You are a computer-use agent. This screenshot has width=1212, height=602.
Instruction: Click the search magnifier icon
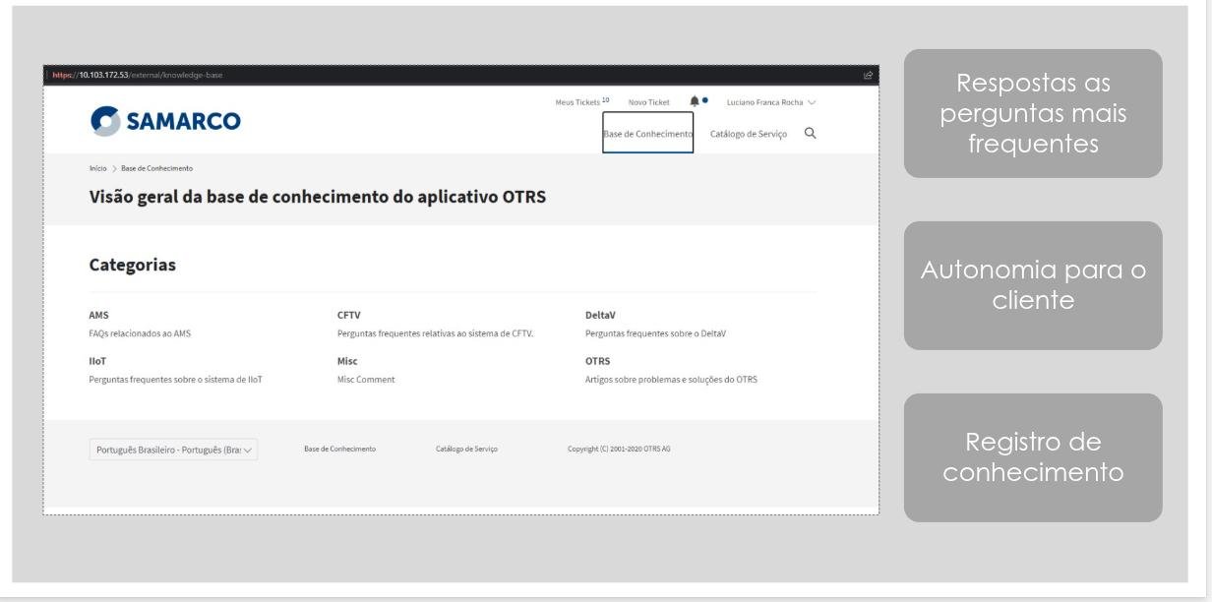click(810, 134)
